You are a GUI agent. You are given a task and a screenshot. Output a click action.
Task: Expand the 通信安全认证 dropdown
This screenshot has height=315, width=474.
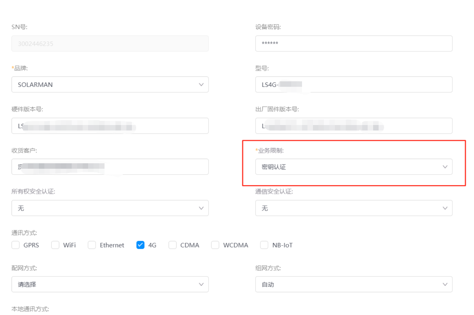coord(354,208)
